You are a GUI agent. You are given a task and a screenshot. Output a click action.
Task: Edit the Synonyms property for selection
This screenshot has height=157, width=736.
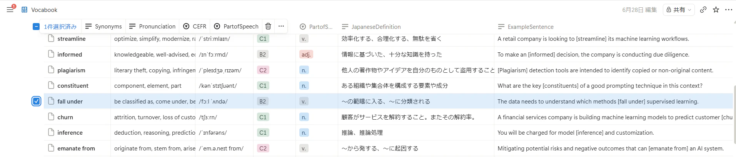[x=103, y=26]
